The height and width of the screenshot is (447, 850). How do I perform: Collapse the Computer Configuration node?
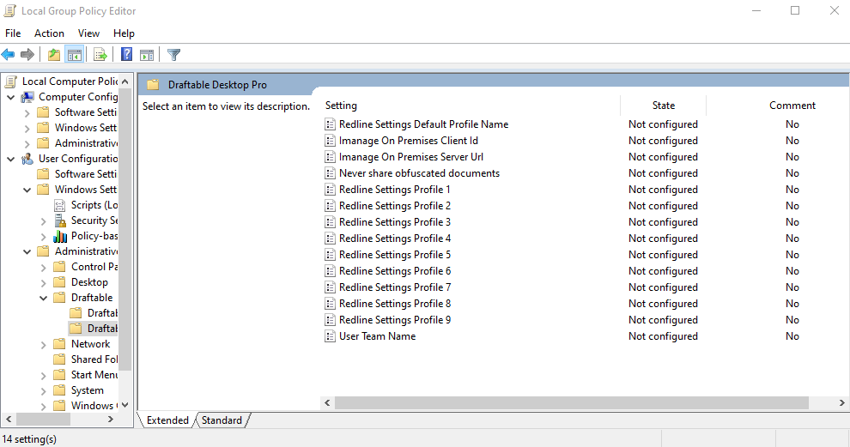(11, 97)
